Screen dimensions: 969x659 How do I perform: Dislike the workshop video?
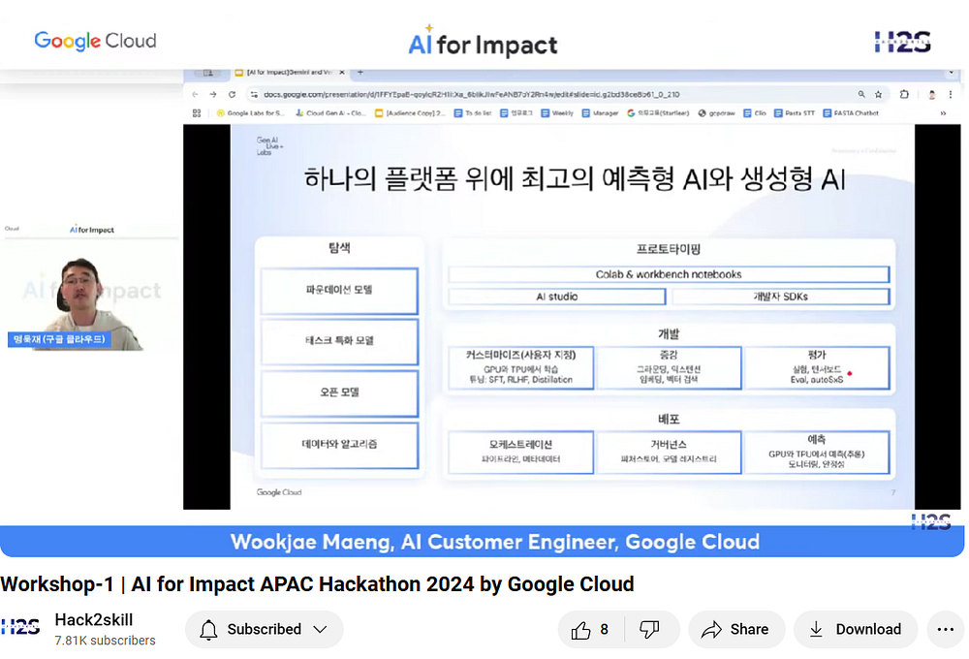(649, 629)
